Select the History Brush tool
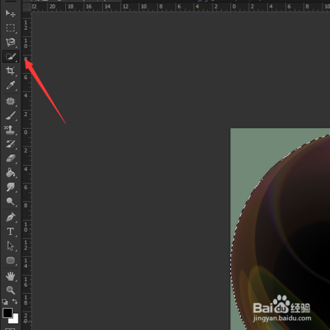The image size is (330, 330). (11, 144)
